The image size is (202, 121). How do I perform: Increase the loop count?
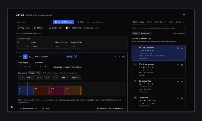[x=45, y=67]
